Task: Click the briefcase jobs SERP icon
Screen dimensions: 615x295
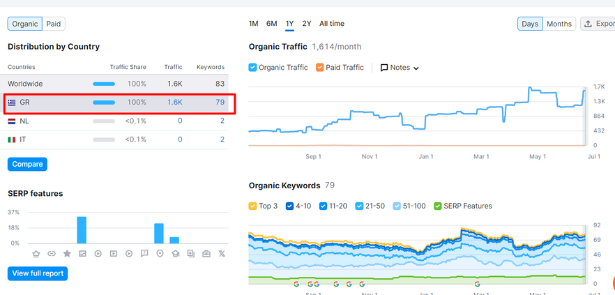Action: 206,254
